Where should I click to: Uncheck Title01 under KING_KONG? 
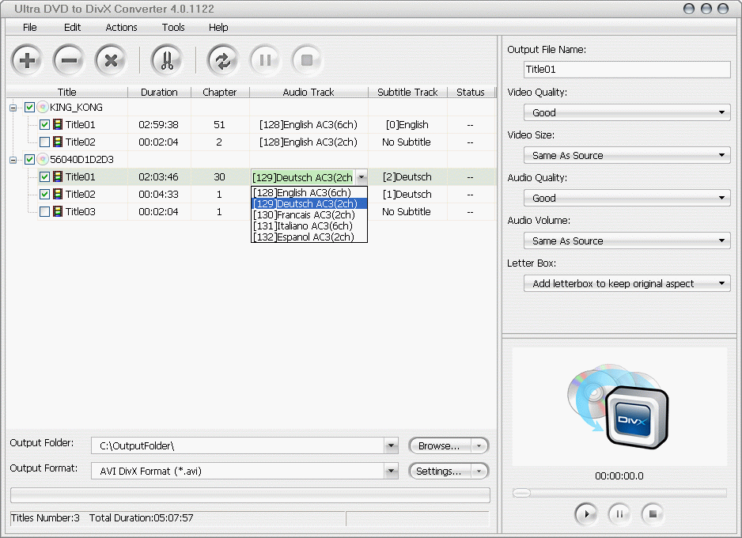click(x=44, y=124)
